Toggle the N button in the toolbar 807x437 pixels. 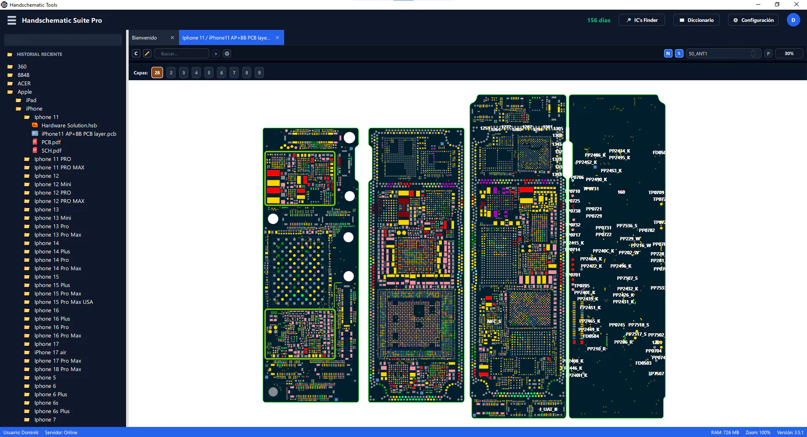coord(668,53)
